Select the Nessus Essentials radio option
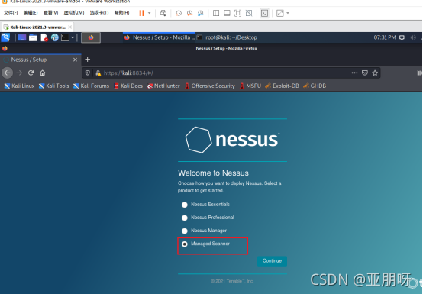 pos(185,205)
